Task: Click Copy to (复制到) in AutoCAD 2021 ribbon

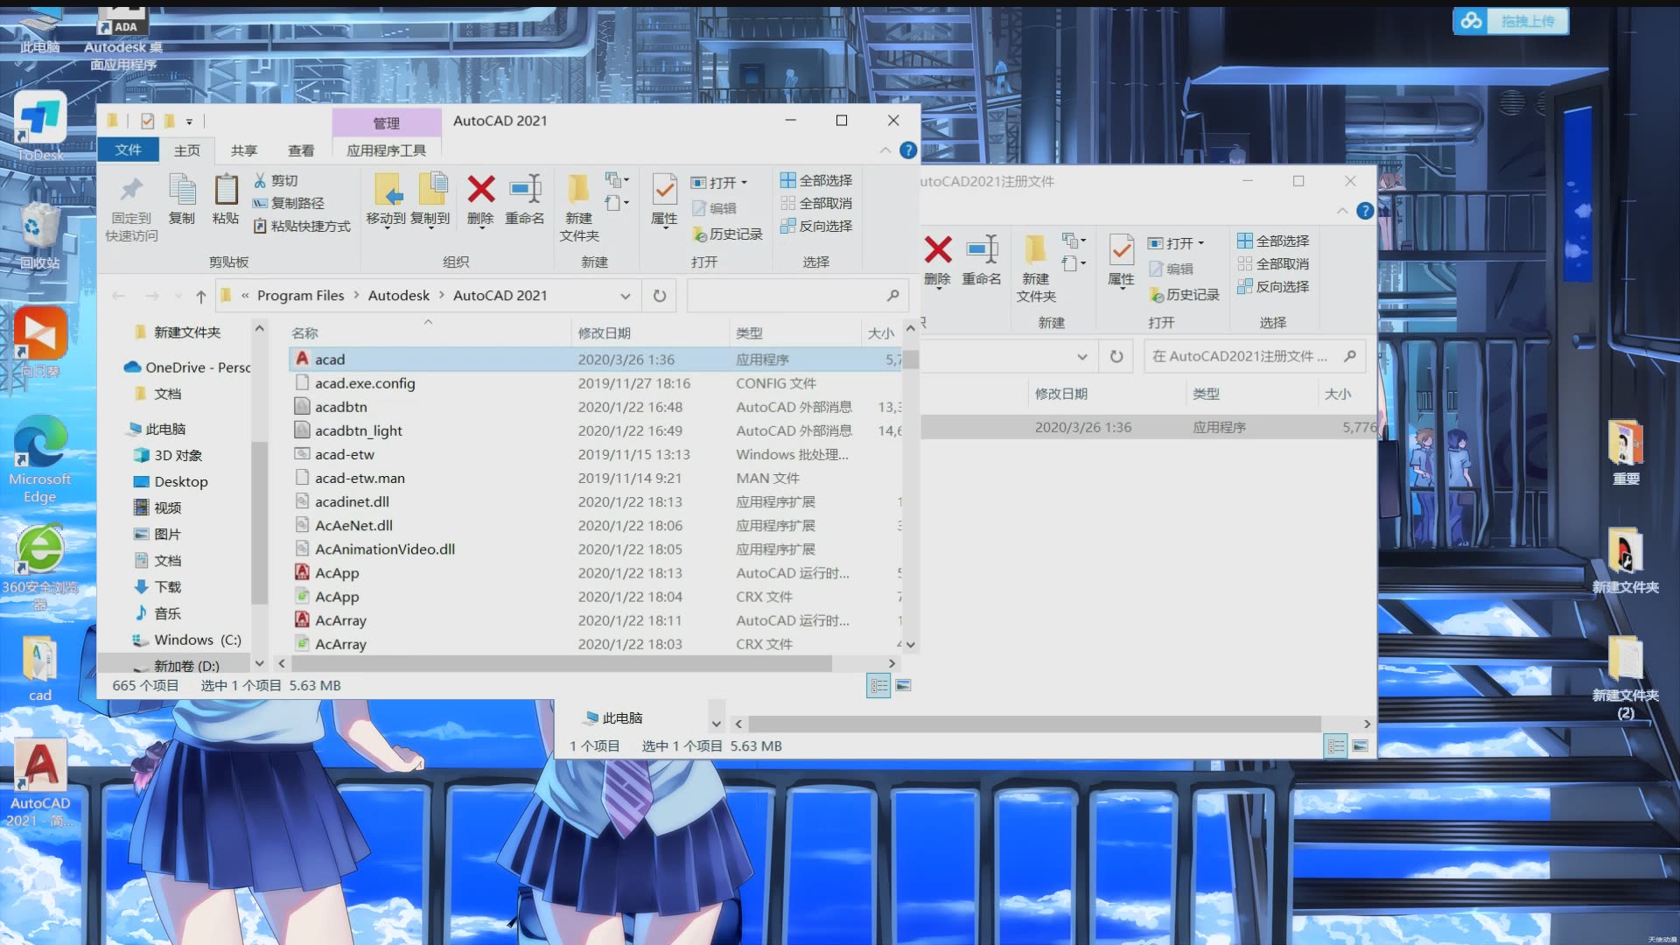Action: (x=430, y=199)
